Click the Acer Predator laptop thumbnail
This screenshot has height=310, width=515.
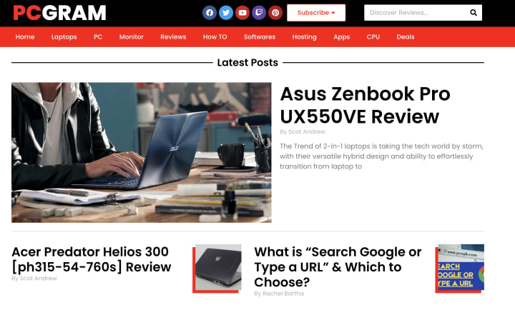[217, 269]
